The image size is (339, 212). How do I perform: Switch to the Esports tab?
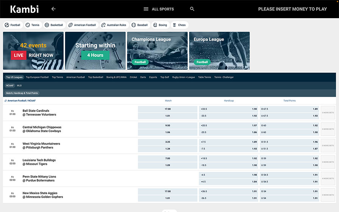tap(153, 77)
